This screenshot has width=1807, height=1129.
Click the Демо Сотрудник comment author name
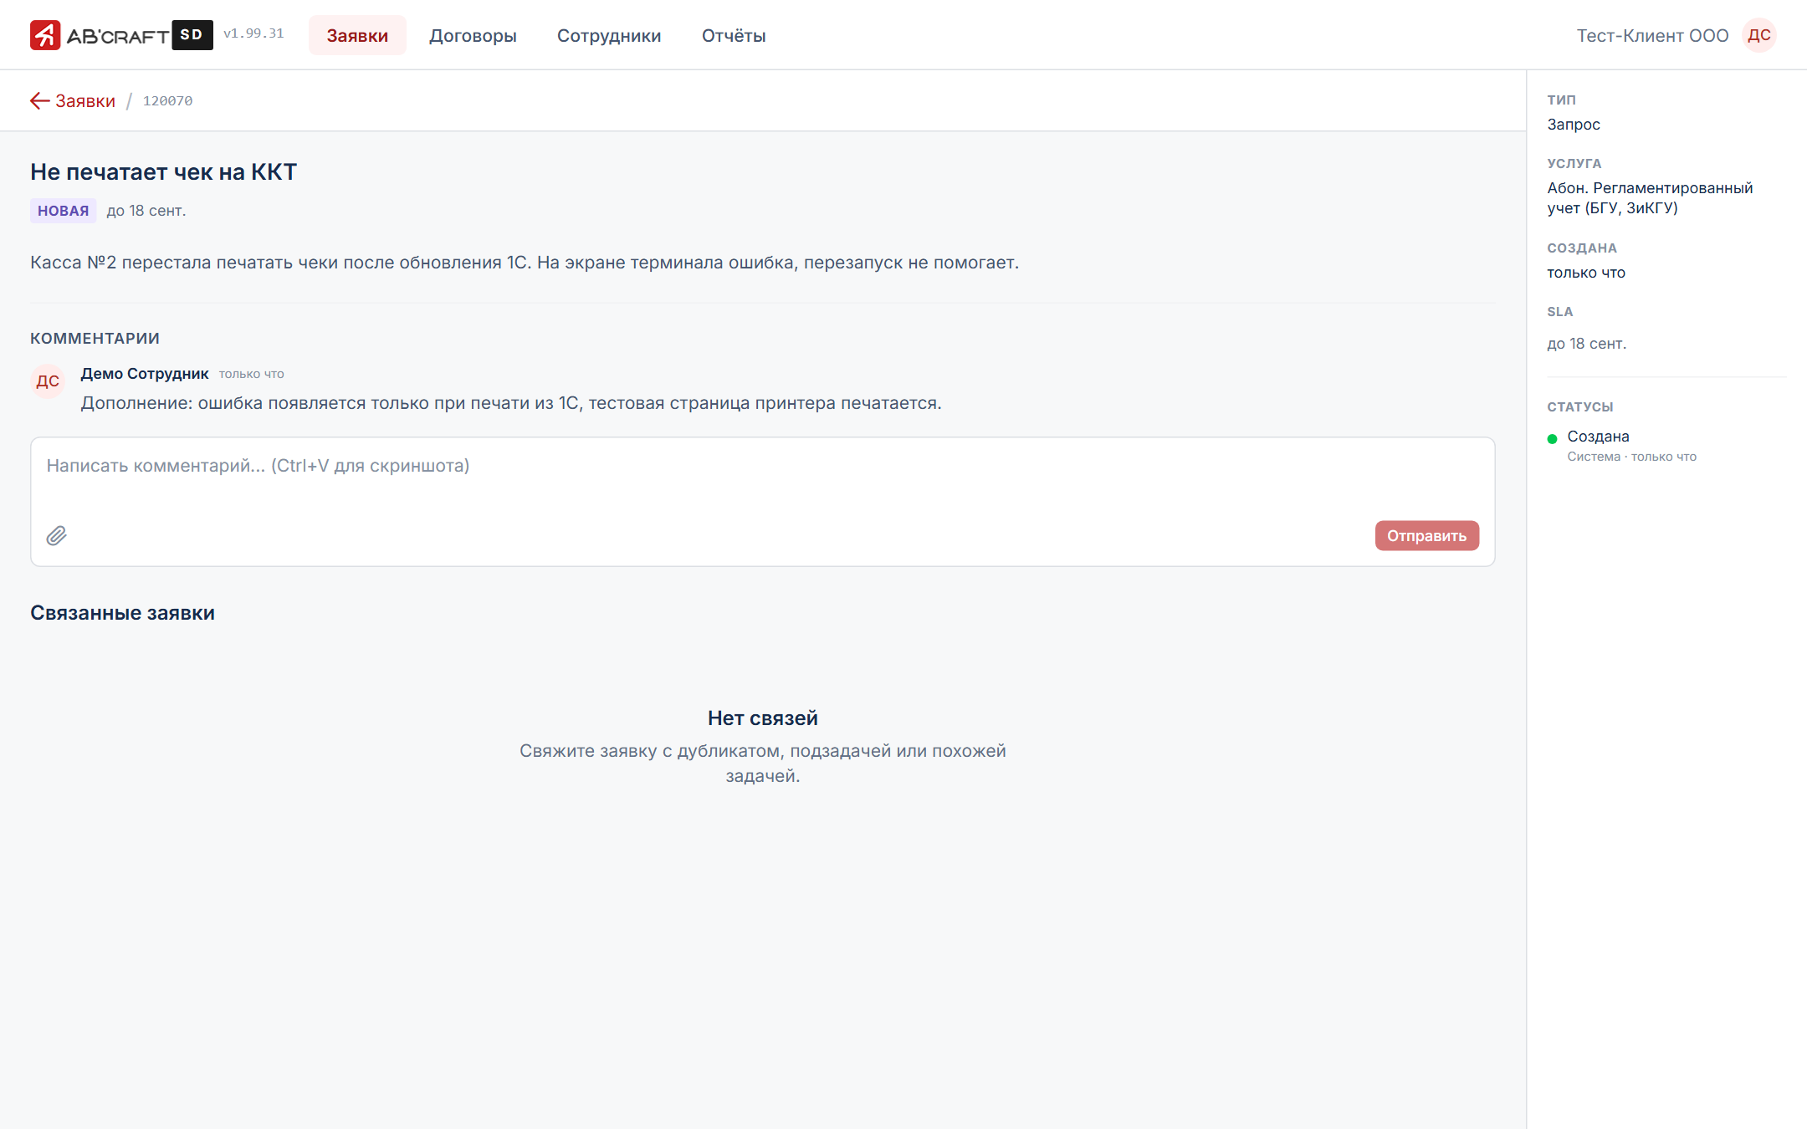pyautogui.click(x=145, y=374)
